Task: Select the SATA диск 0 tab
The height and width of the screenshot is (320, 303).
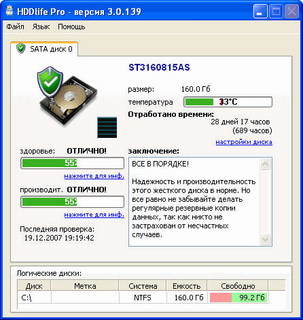Action: click(44, 49)
